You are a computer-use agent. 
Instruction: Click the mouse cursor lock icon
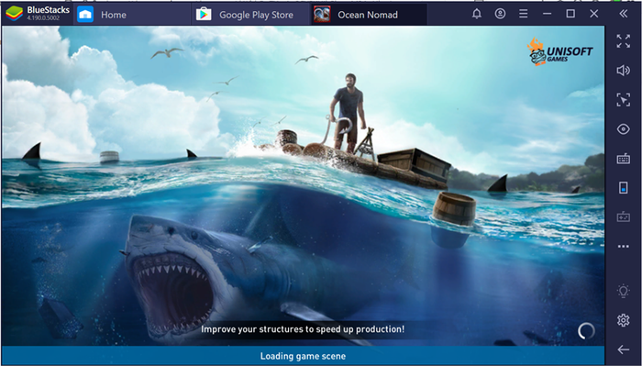pos(623,99)
